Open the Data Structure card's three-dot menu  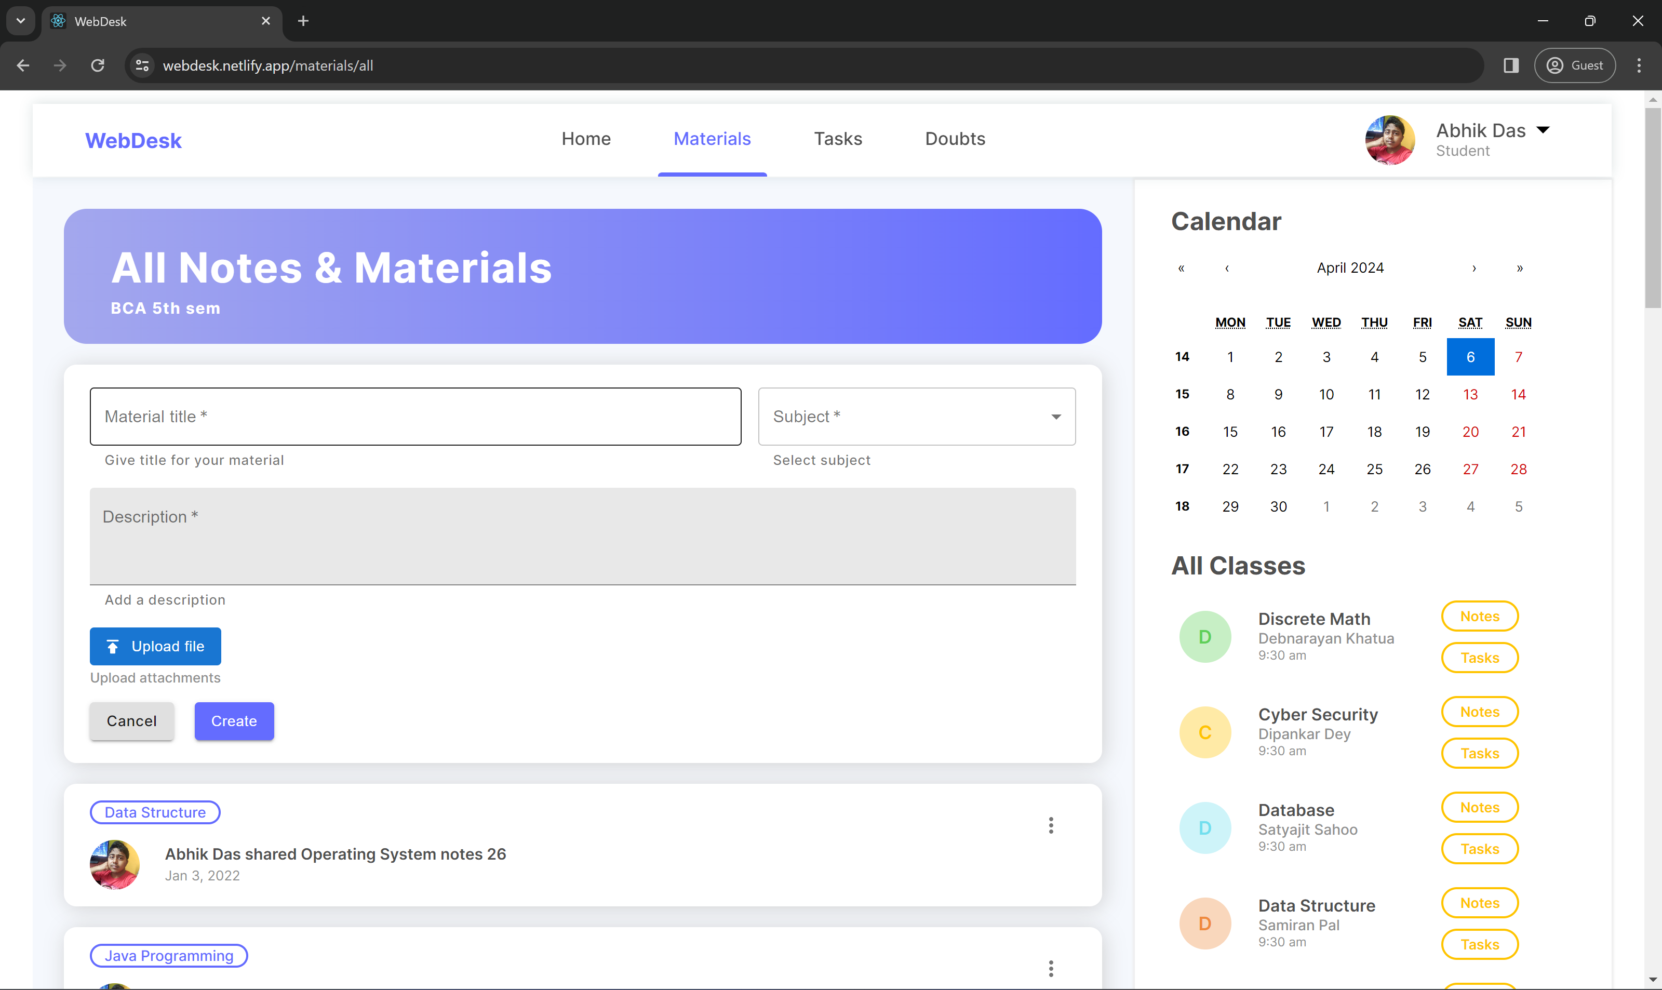click(1051, 826)
